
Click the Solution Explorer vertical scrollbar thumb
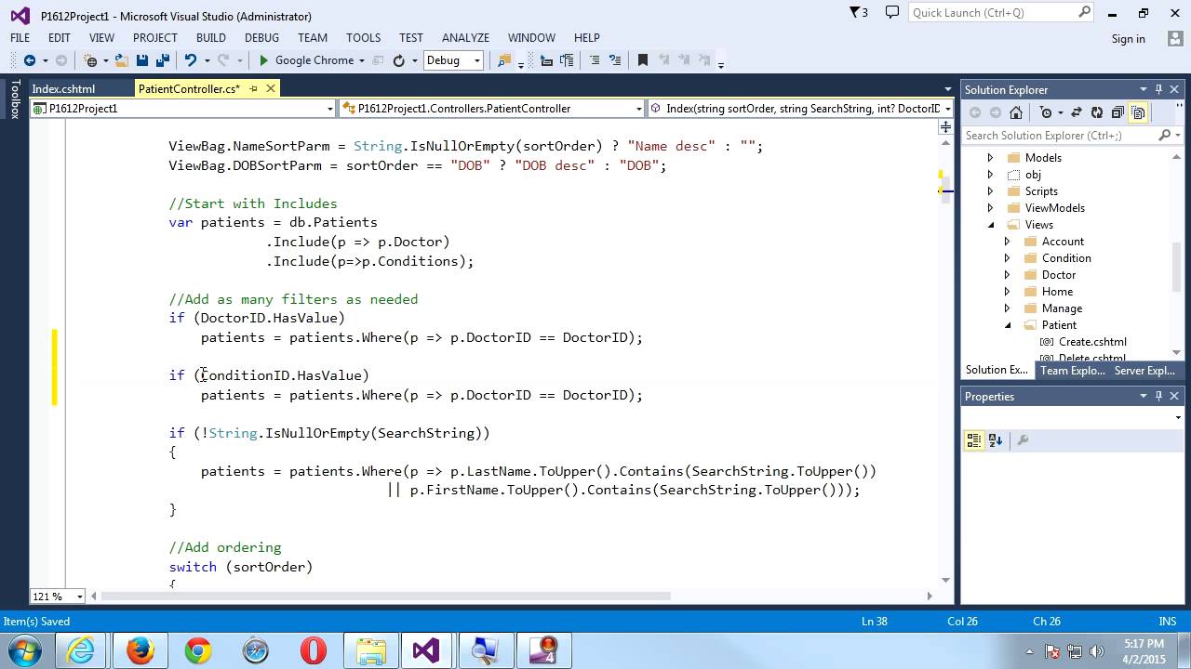point(1178,269)
